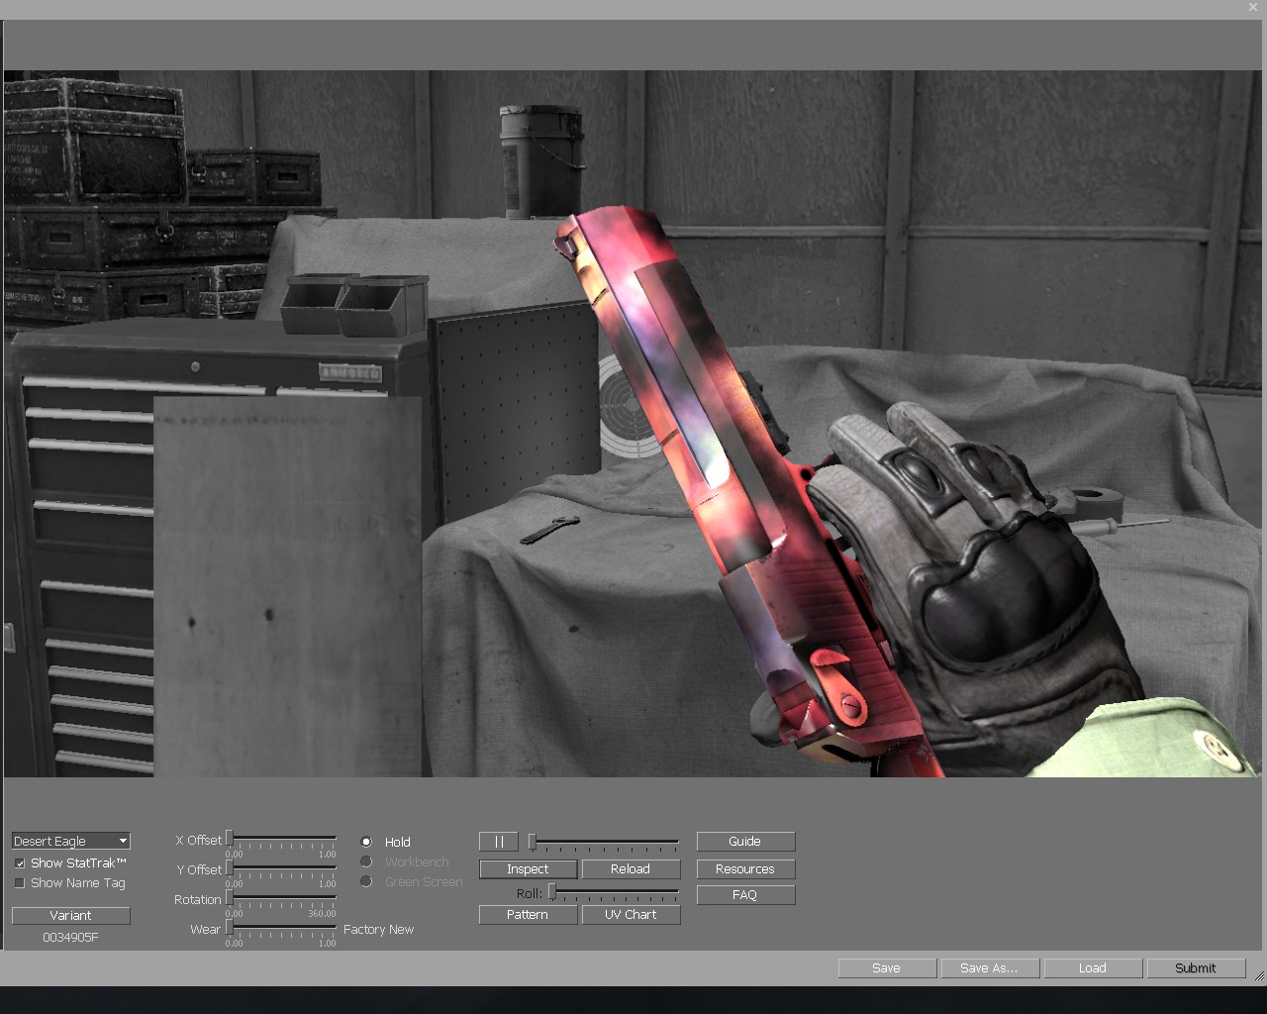
Task: Click the Inspect button
Action: click(x=528, y=869)
